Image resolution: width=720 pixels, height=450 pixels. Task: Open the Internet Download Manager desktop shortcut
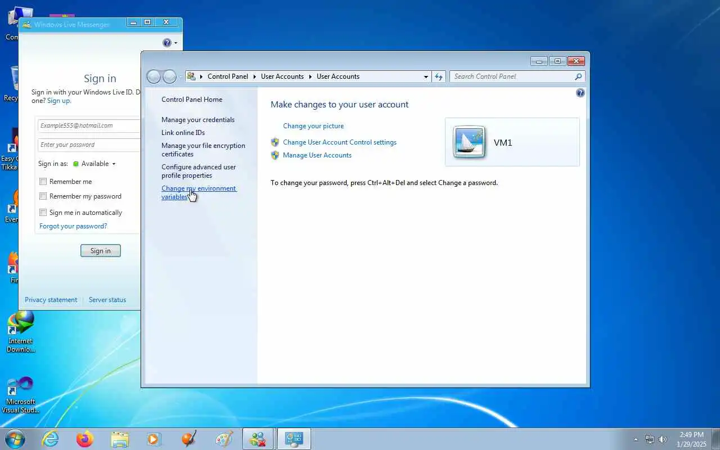[x=21, y=331]
